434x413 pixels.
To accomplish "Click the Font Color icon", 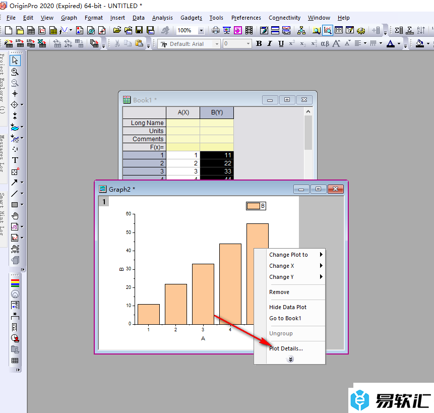I will [391, 43].
